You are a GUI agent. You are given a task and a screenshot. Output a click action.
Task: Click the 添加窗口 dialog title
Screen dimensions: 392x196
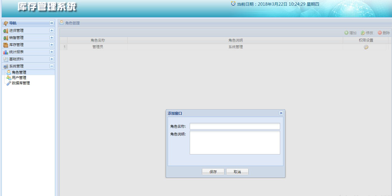click(x=175, y=113)
